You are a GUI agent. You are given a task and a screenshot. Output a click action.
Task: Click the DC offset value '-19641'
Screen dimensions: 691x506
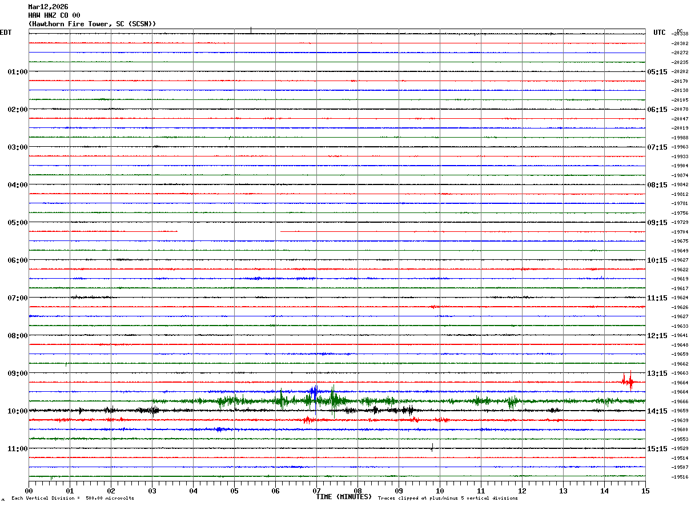(680, 336)
